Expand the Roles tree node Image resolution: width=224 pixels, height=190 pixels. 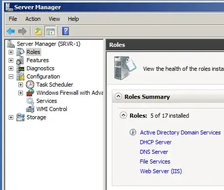coord(11,52)
